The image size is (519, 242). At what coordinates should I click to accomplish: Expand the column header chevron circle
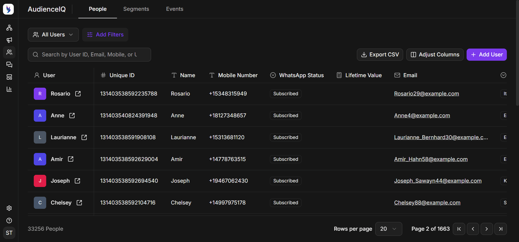[x=503, y=75]
